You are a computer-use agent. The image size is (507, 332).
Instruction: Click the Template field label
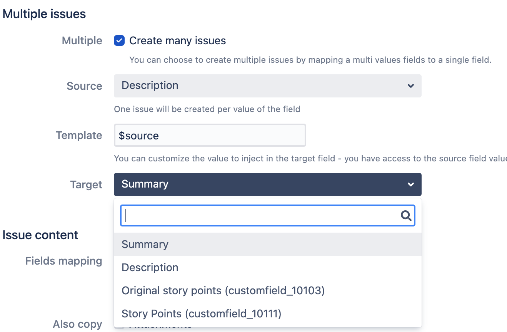[79, 136]
